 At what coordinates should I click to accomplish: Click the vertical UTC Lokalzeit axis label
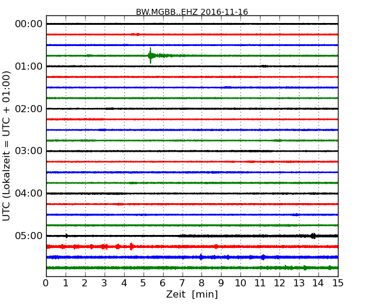pos(6,146)
